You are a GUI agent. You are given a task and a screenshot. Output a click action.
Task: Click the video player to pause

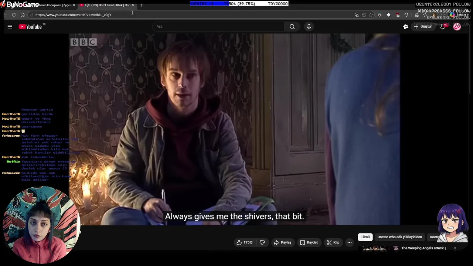(234, 129)
